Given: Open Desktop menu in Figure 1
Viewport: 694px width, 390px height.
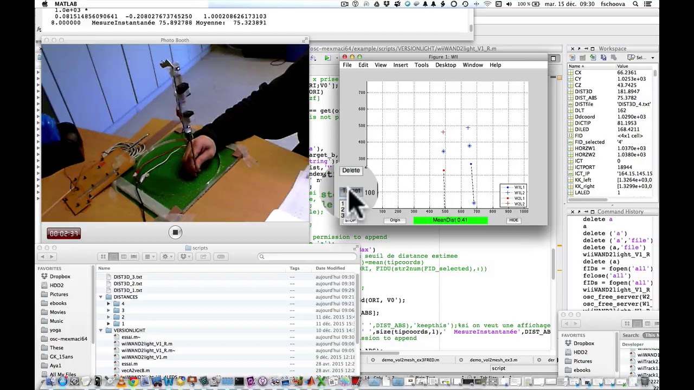Looking at the screenshot, I should [x=446, y=65].
